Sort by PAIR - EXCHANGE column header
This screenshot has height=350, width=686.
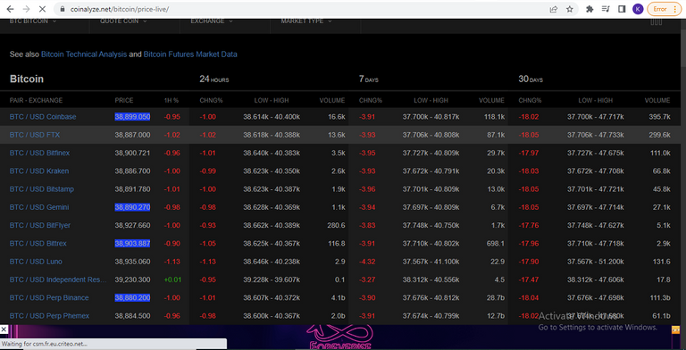coord(36,100)
